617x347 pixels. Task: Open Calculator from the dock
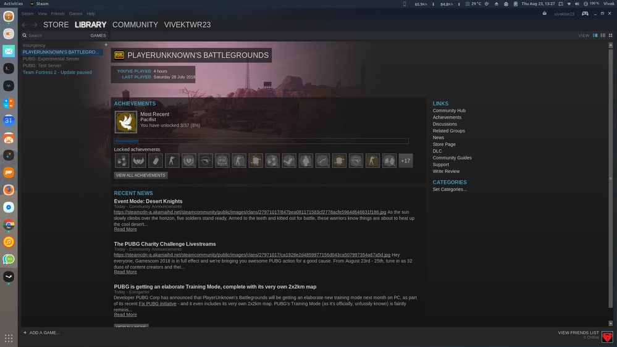click(9, 103)
